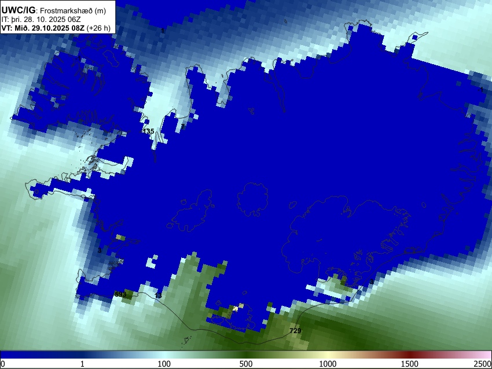The height and width of the screenshot is (369, 492).
Task: Click the map value label 729
Action: [x=295, y=330]
